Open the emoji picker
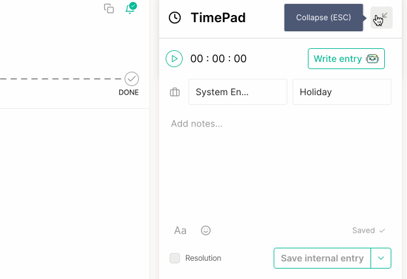The height and width of the screenshot is (279, 407). (206, 230)
